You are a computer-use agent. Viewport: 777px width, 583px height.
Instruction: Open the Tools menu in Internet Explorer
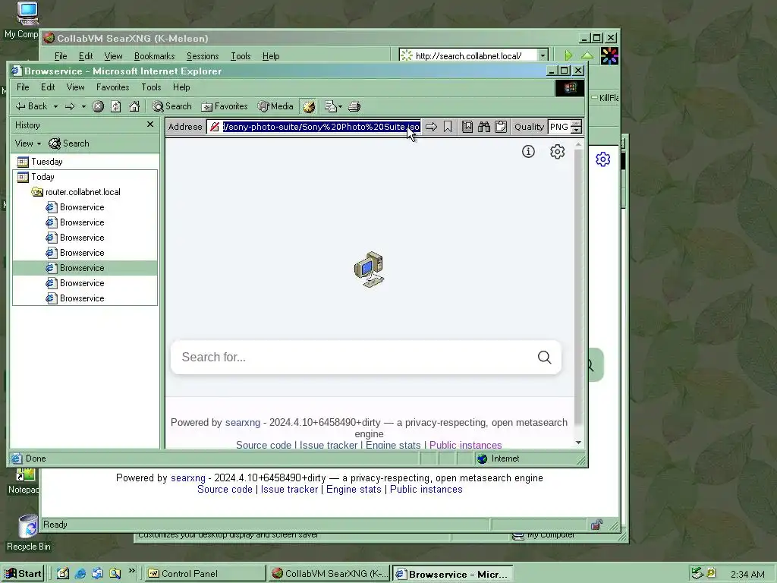point(151,87)
